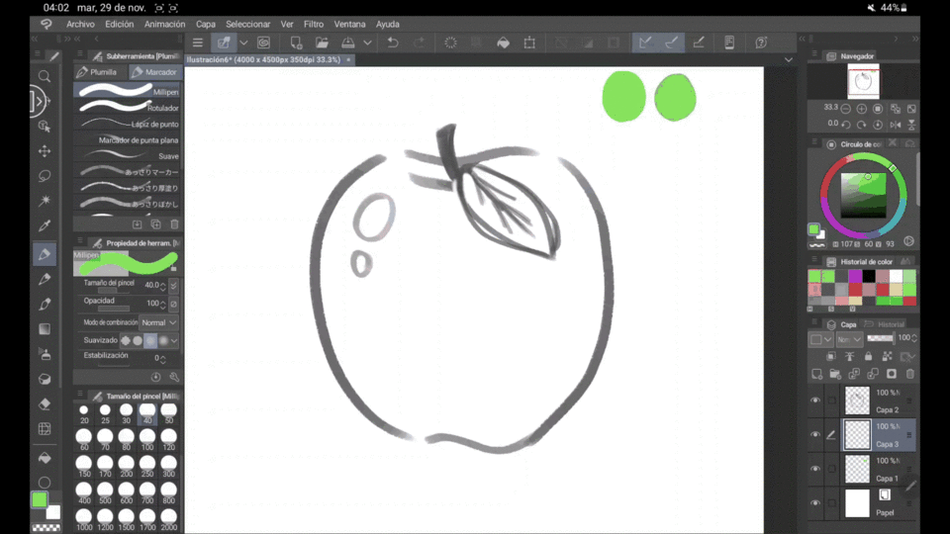Hide the Papel layer

(815, 503)
